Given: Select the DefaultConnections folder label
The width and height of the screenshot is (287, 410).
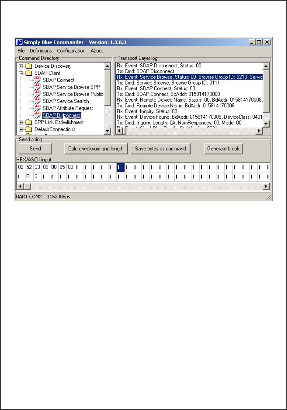Looking at the screenshot, I should point(55,129).
